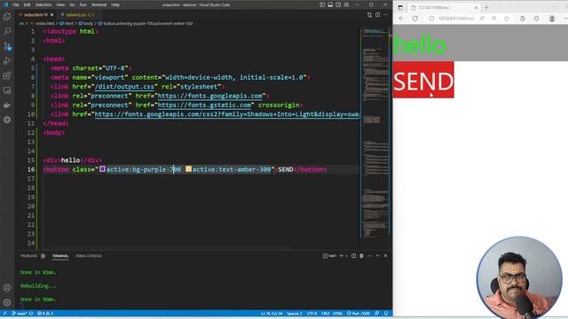Open the Selection menu
The image size is (568, 319).
point(43,4)
